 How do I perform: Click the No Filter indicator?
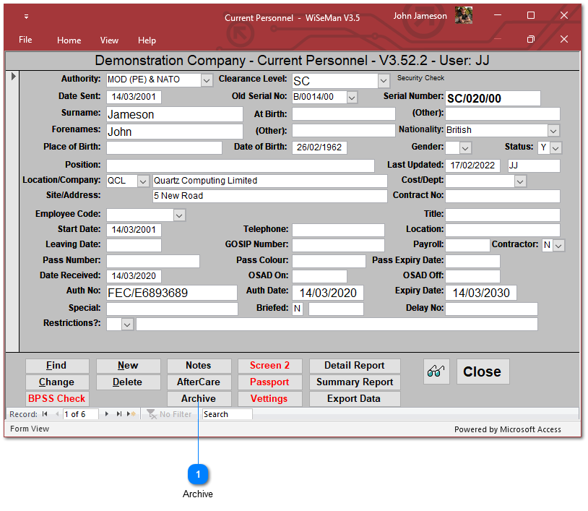coord(170,414)
